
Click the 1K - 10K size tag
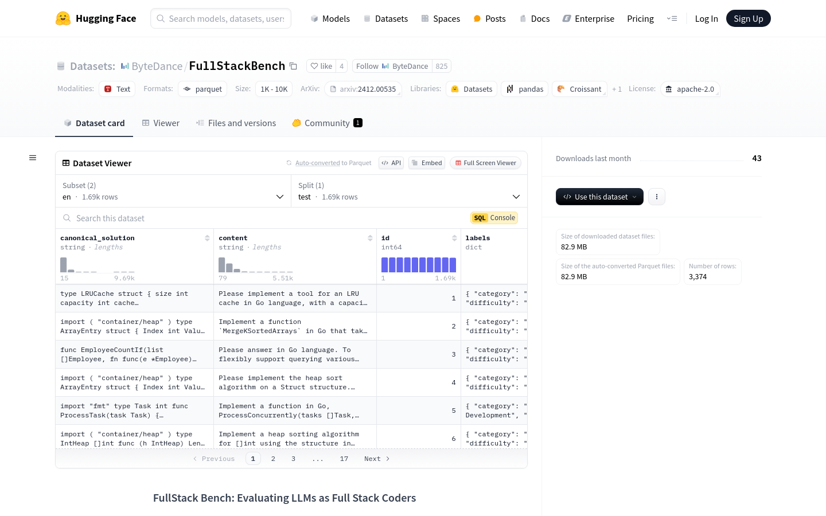coord(274,89)
